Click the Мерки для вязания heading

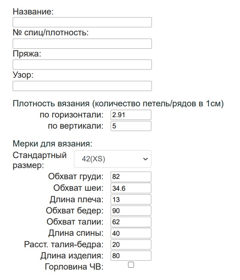(x=52, y=144)
